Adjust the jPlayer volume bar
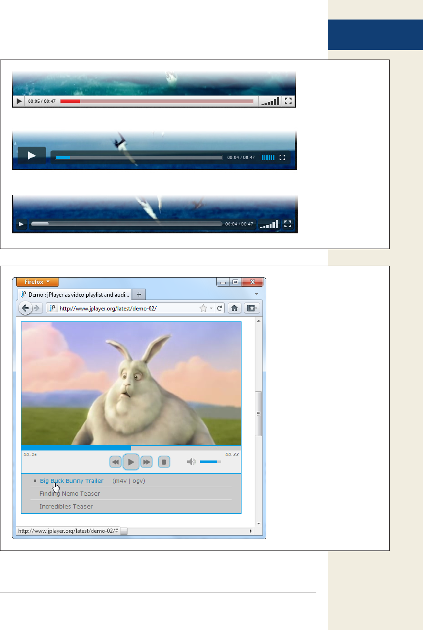423x630 pixels. 210,461
